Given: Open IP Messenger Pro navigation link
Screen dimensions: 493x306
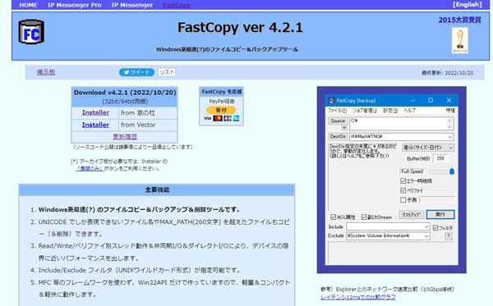Looking at the screenshot, I should (x=75, y=5).
